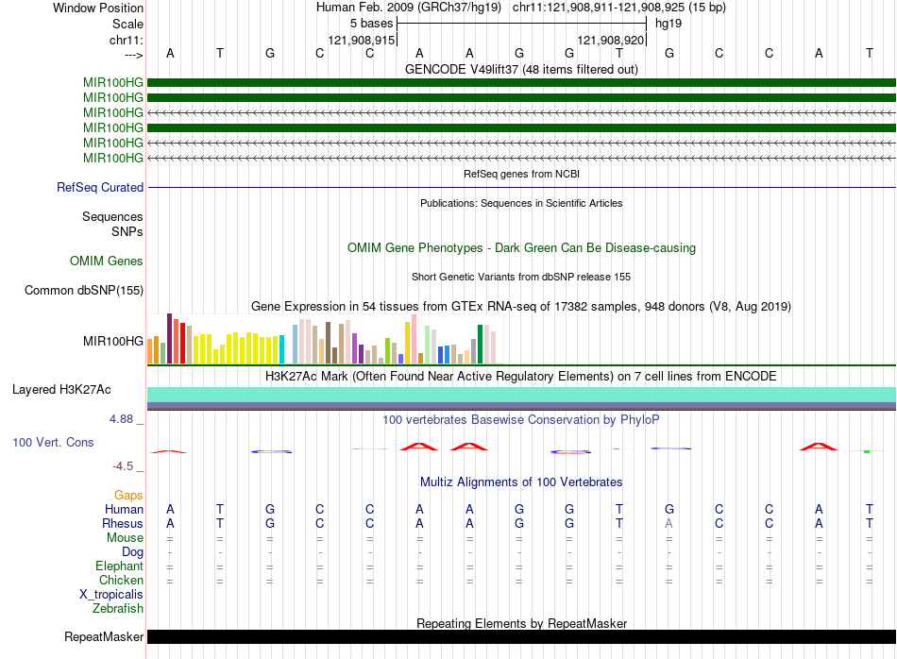Click the GTEx tissue expression bar chart
This screenshot has height=659, width=897.
(x=325, y=339)
